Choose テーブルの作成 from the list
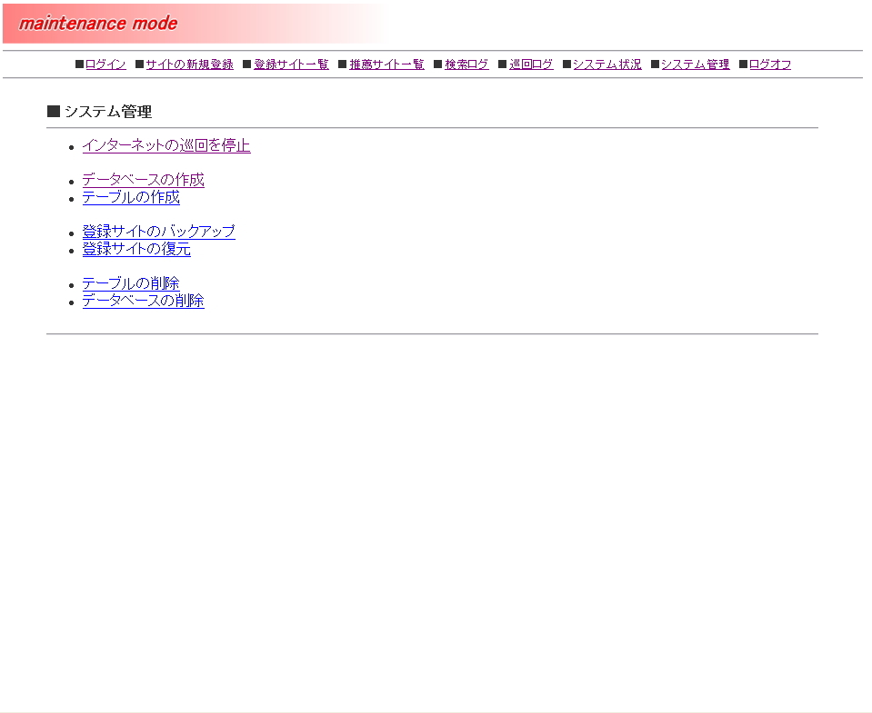Screen dimensions: 872x713 131,197
